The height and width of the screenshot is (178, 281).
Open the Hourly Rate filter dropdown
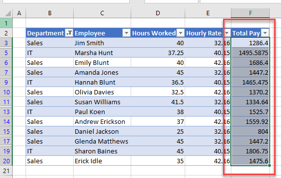click(x=226, y=33)
